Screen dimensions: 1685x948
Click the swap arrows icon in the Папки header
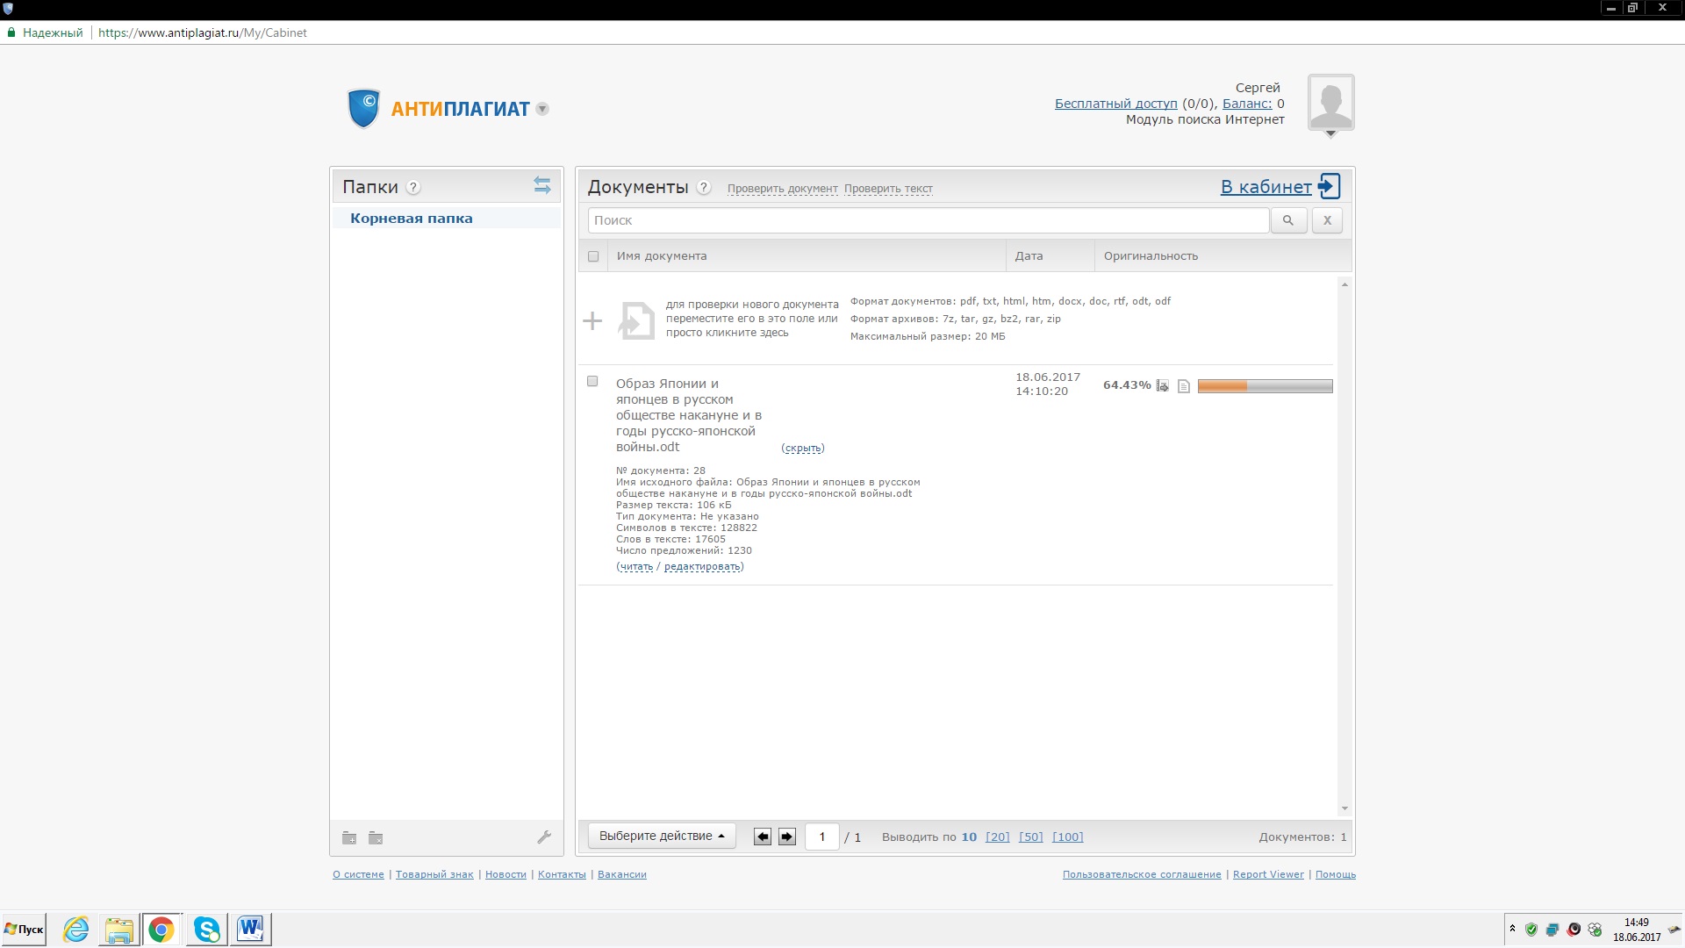coord(541,185)
